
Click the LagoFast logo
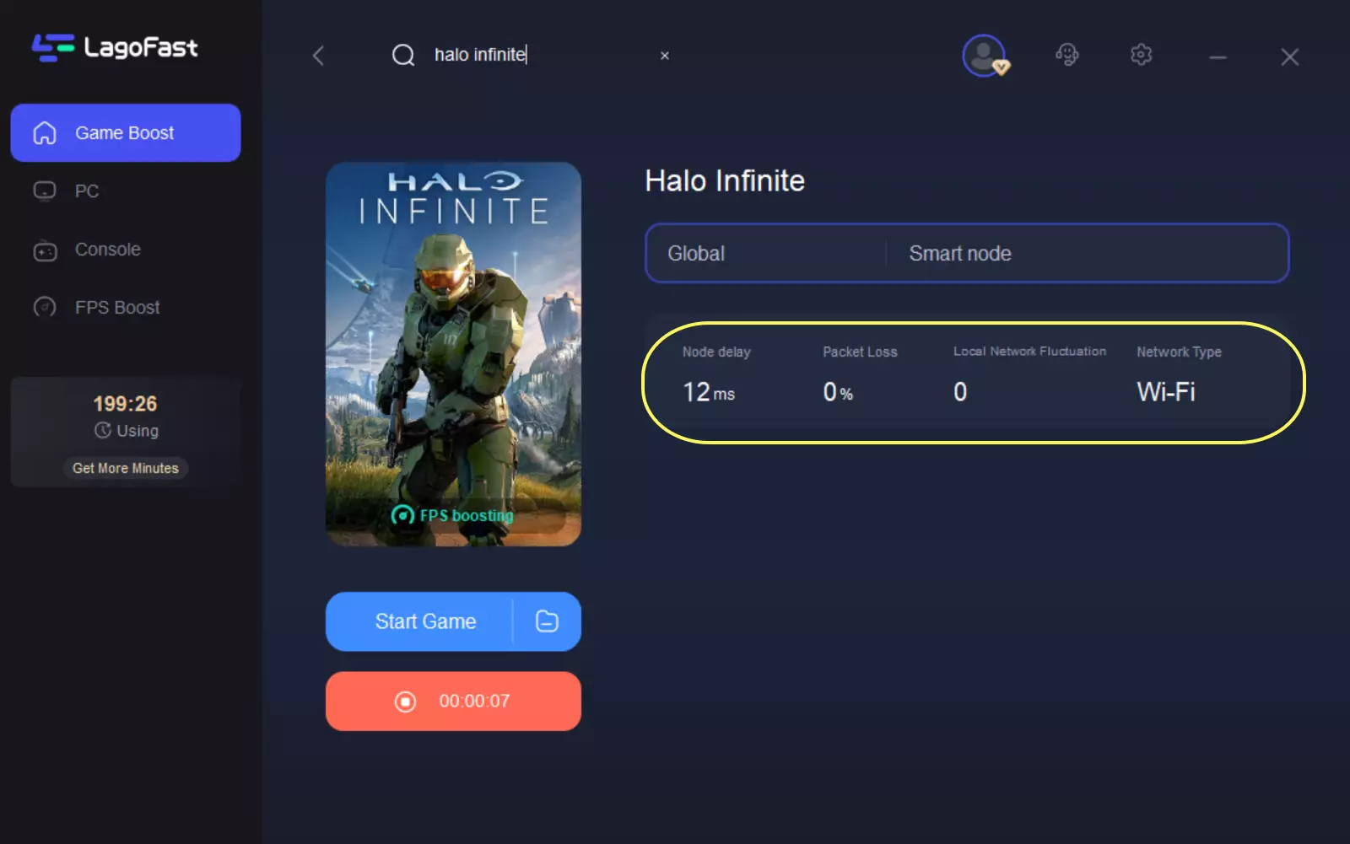point(115,47)
